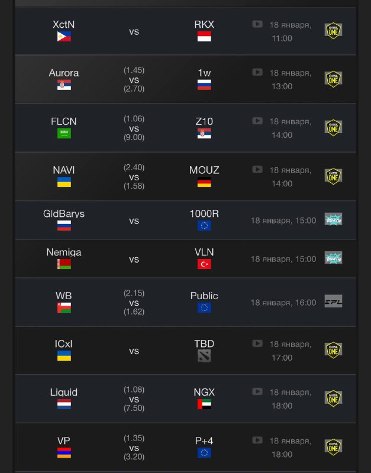This screenshot has height=473, width=371.
Task: Click ESL One logo on VP match
Action: tap(333, 447)
